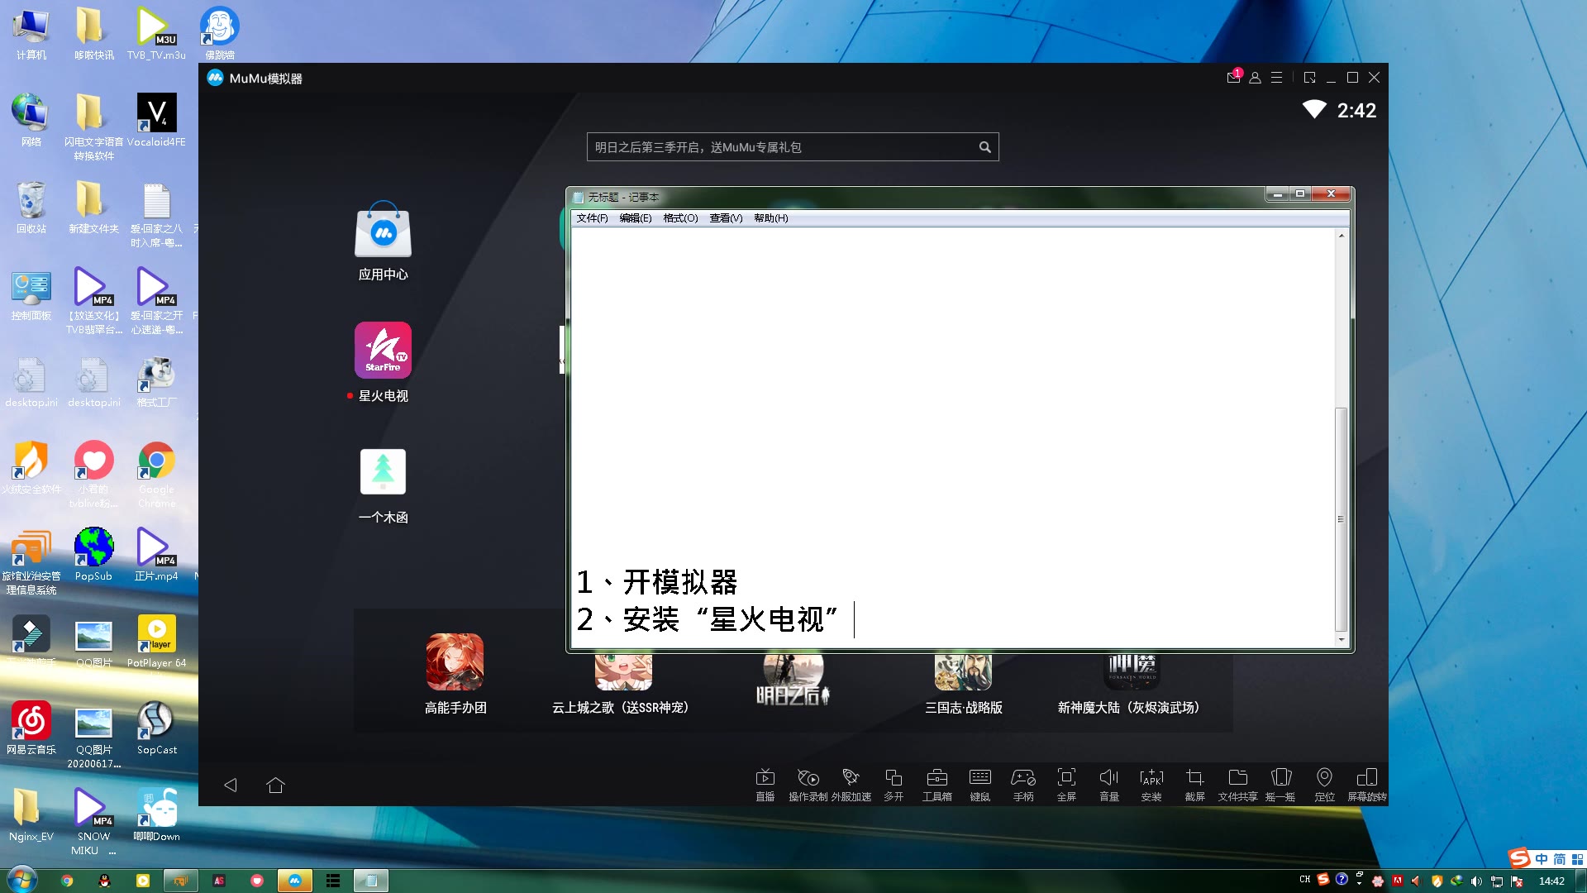Focus the MuMu search field

click(x=792, y=147)
